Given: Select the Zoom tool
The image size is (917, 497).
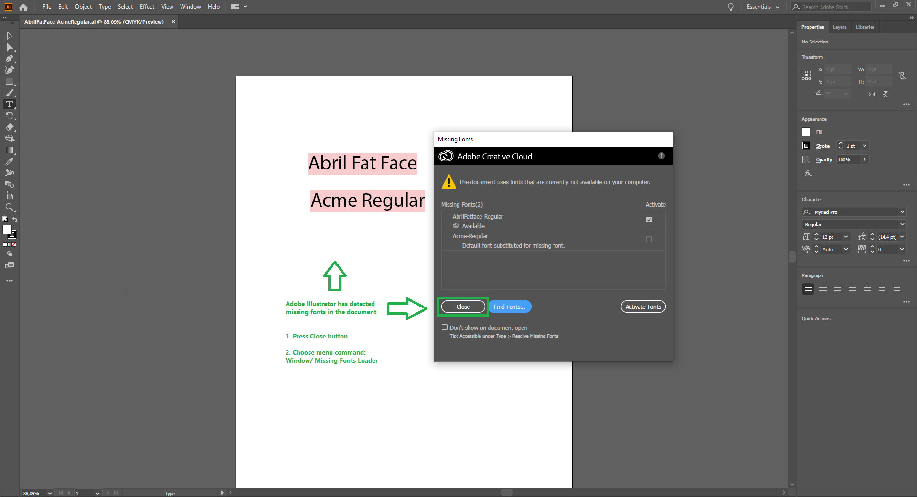Looking at the screenshot, I should pos(9,207).
